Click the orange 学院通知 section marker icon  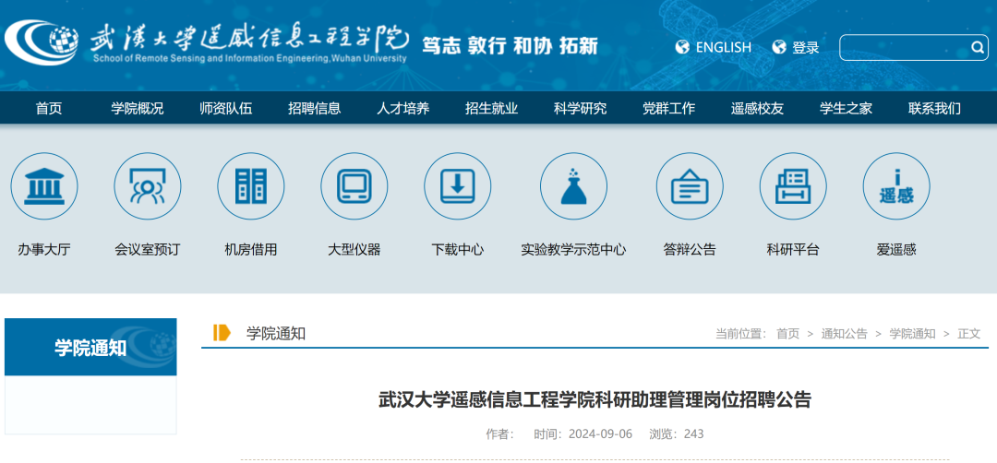pos(222,333)
